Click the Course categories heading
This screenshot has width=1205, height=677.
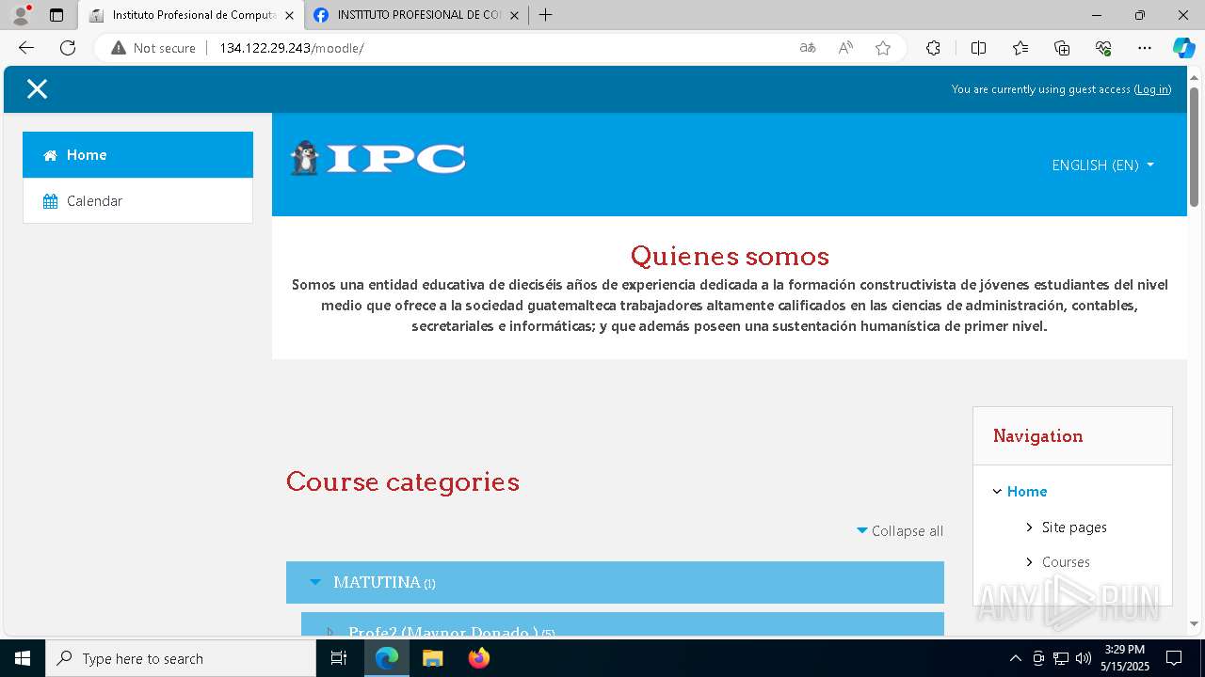pos(403,481)
